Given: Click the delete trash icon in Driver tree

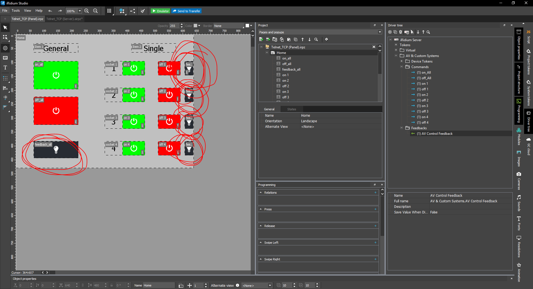Looking at the screenshot, I should pyautogui.click(x=401, y=32).
